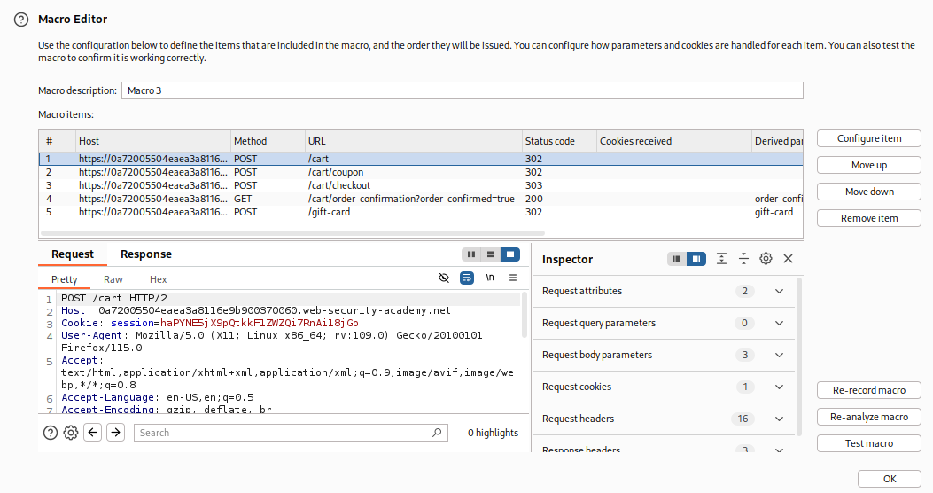The image size is (933, 493).
Task: Click the search settings gear beside the search bar
Action: [71, 433]
